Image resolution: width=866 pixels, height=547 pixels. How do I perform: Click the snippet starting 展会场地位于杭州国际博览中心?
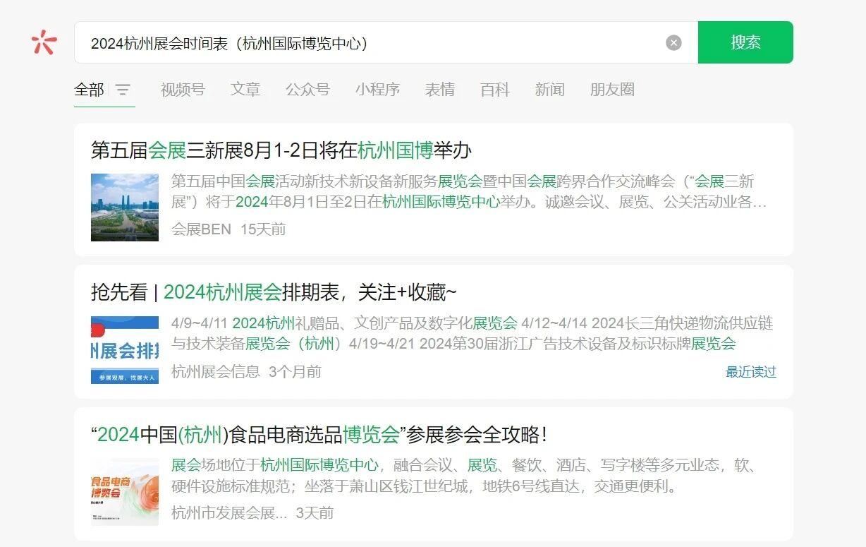click(x=464, y=476)
